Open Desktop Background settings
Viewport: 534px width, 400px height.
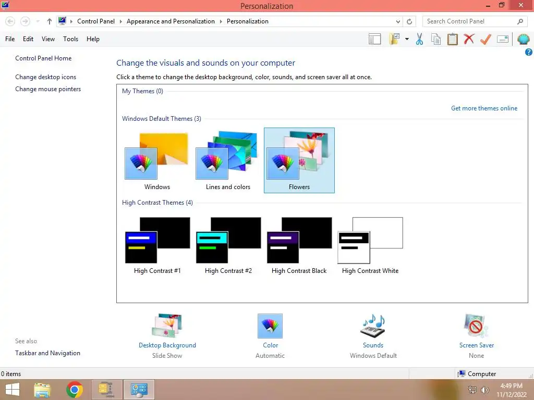pyautogui.click(x=167, y=336)
